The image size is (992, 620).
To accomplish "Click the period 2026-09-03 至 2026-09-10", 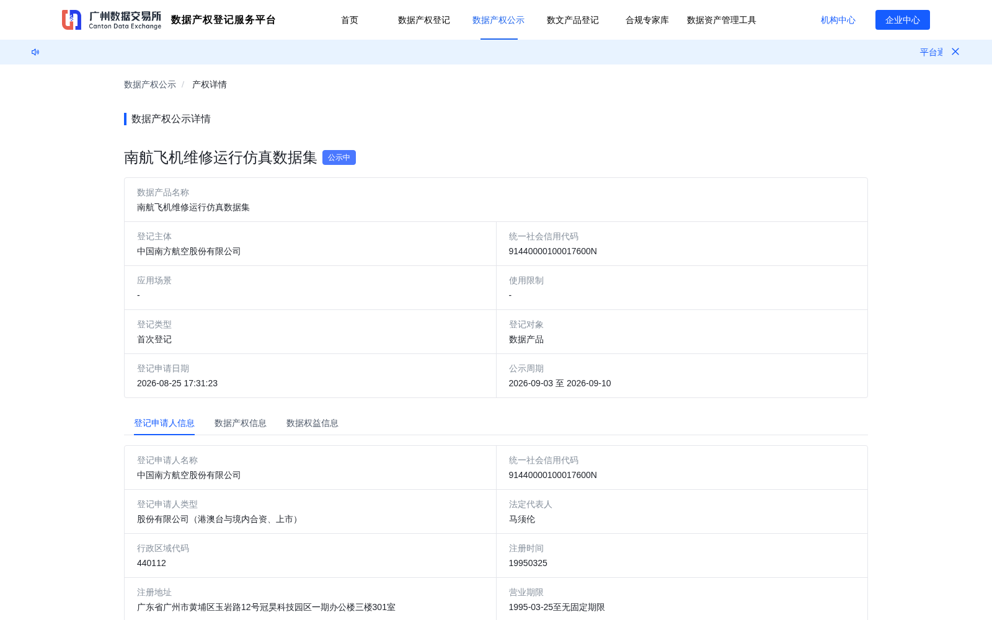I will (x=560, y=383).
